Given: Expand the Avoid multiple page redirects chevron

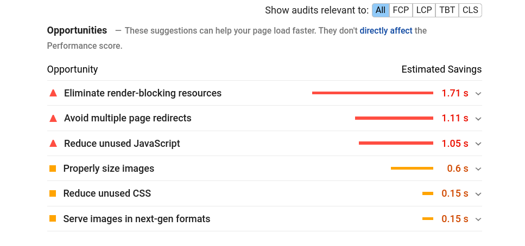Looking at the screenshot, I should coord(478,119).
